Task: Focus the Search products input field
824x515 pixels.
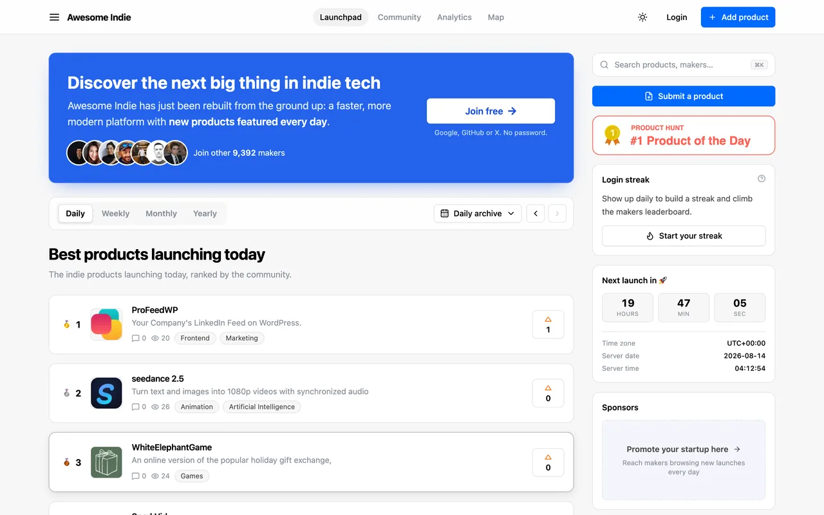Action: pyautogui.click(x=683, y=64)
